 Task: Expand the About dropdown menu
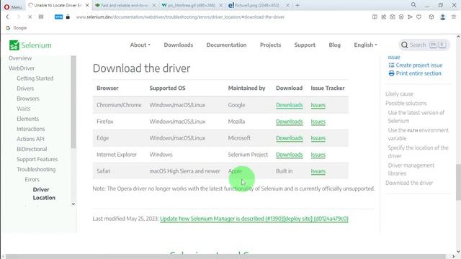coord(140,45)
